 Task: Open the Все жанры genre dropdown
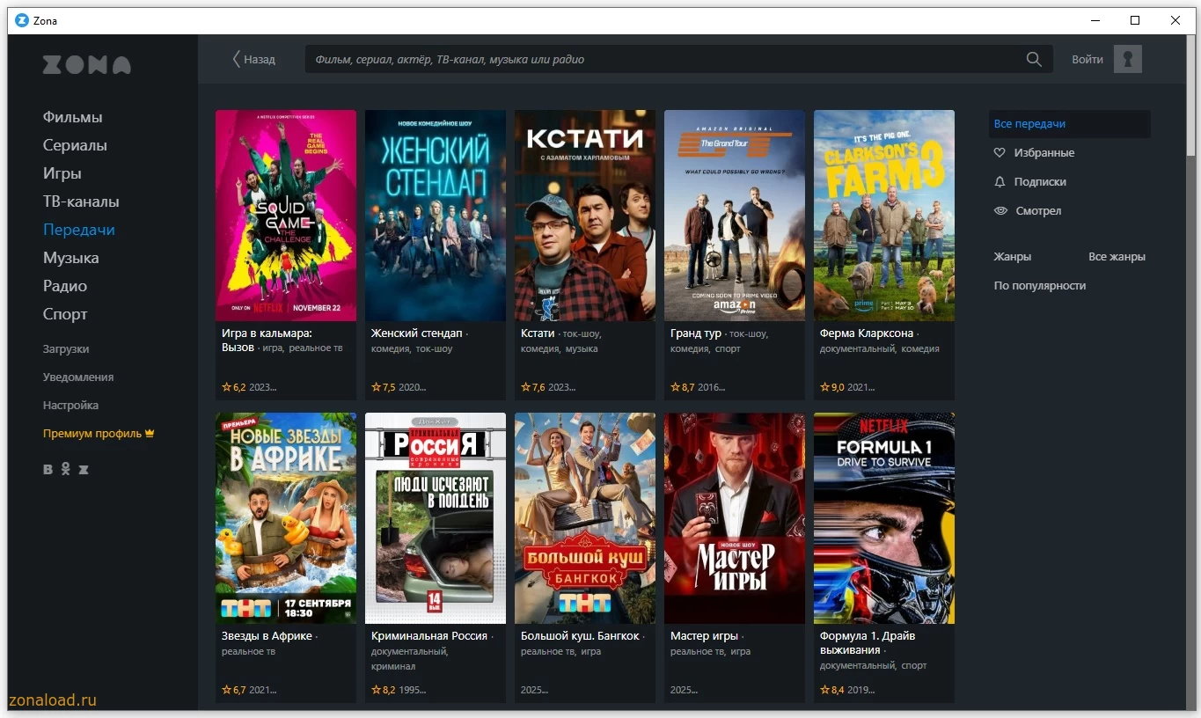1117,257
